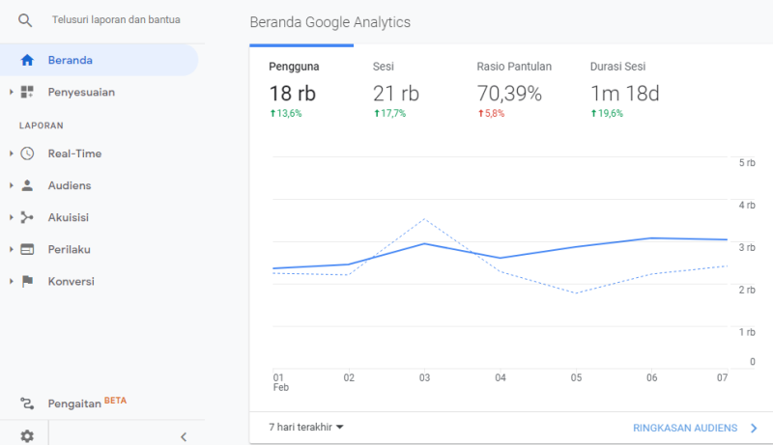Select the Durasi Sesi metric tab
The width and height of the screenshot is (773, 445).
click(624, 90)
